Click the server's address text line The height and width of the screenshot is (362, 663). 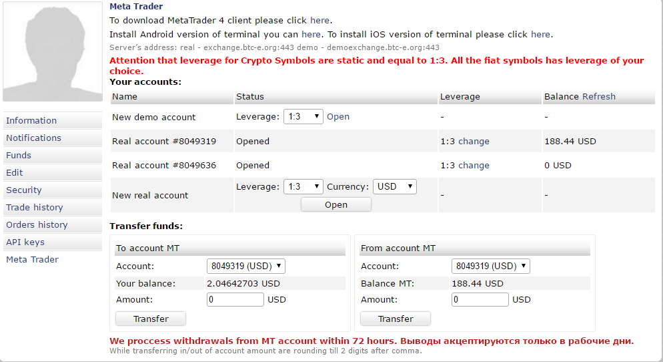click(x=274, y=47)
